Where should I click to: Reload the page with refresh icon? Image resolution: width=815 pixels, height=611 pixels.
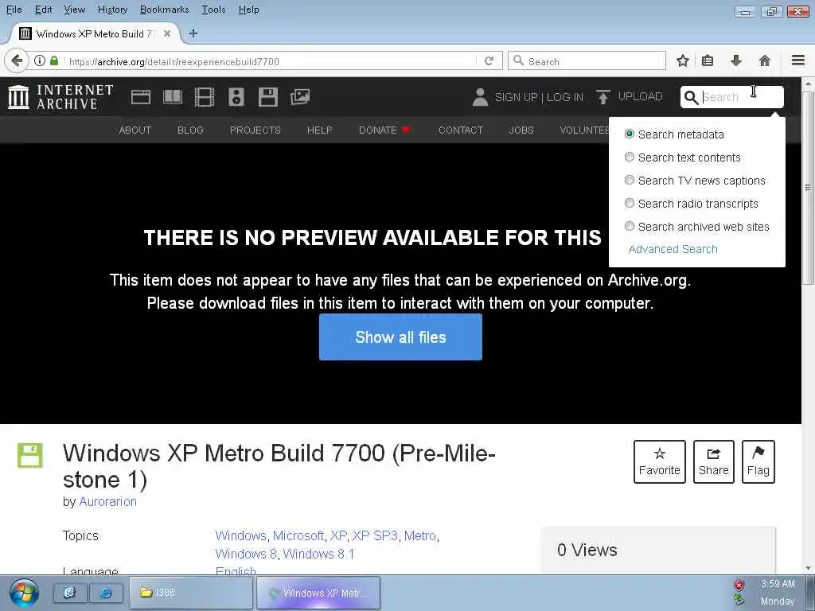[489, 61]
